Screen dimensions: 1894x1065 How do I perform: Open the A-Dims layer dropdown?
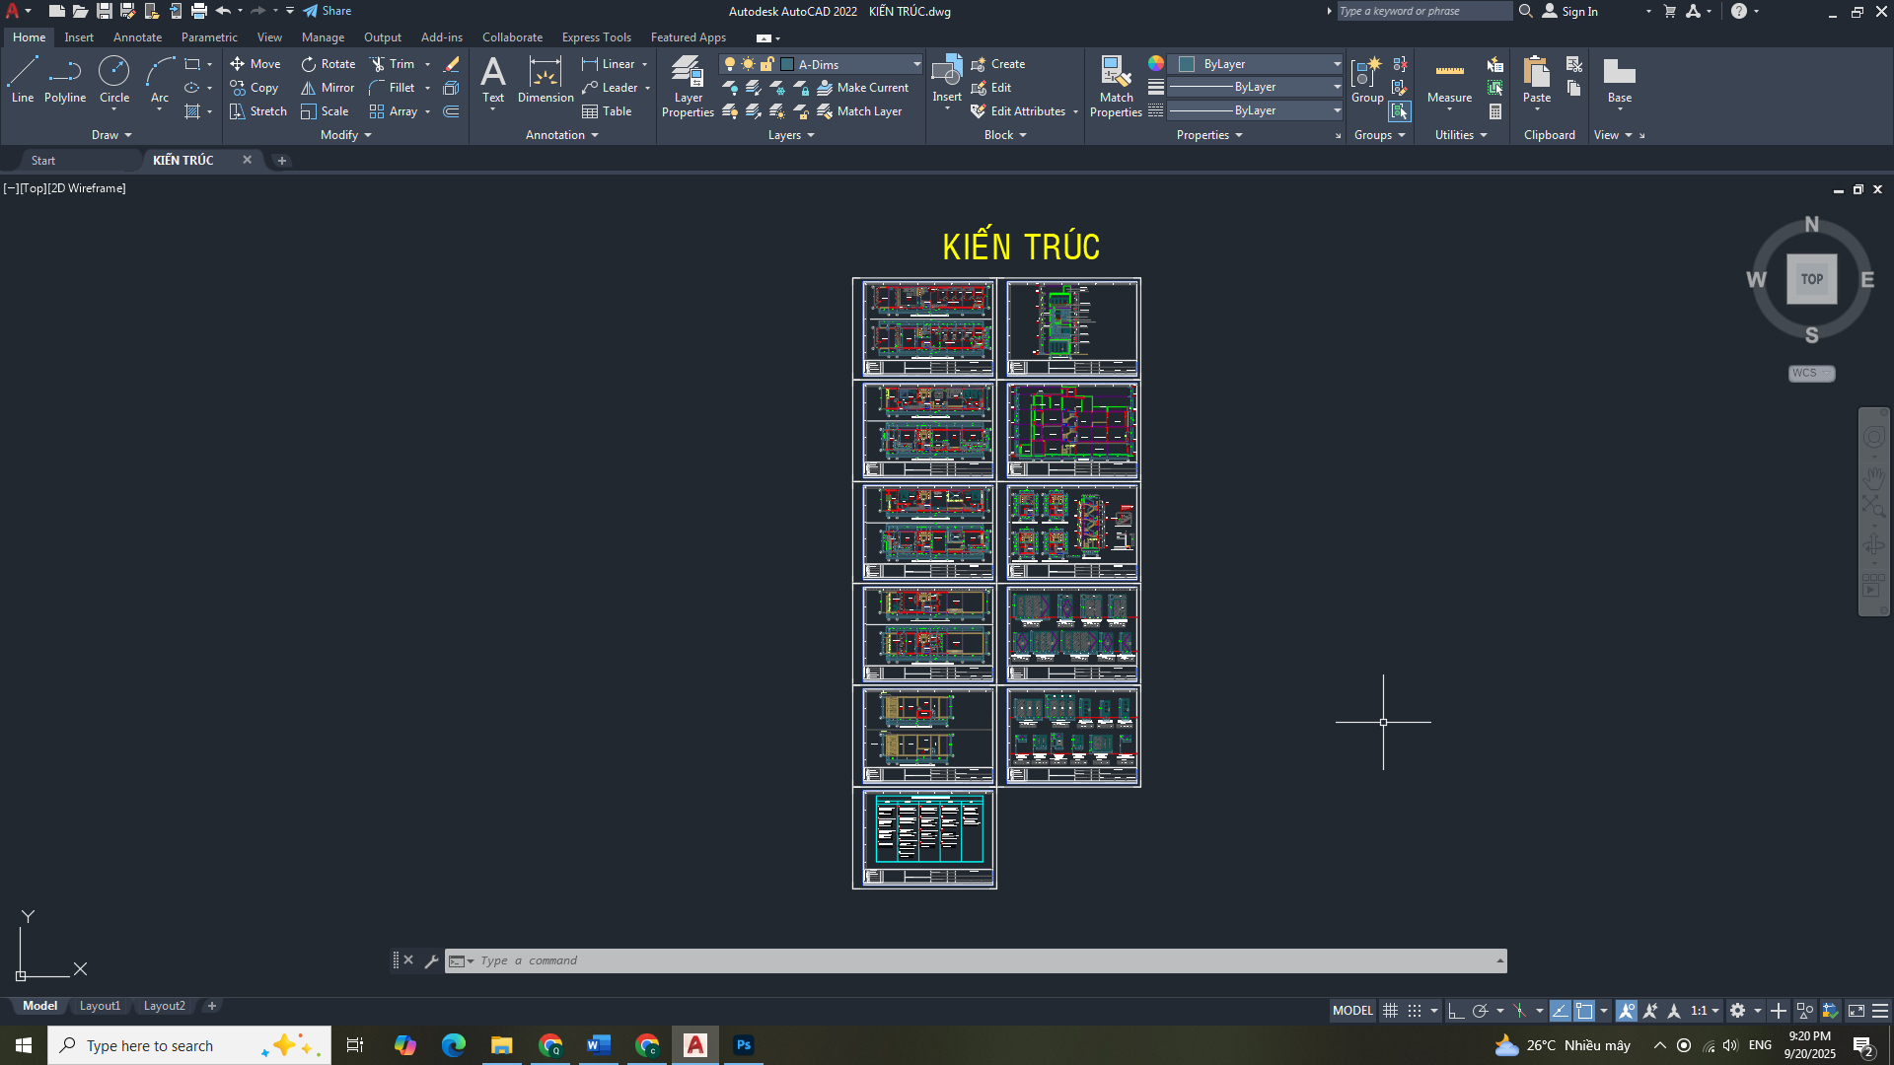coord(916,64)
